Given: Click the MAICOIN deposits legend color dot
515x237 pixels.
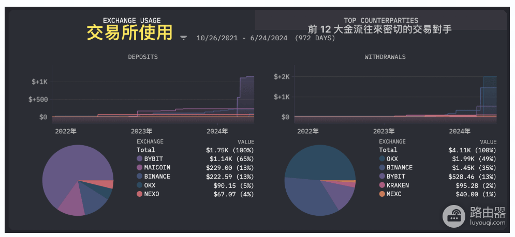Looking at the screenshot, I should 140,167.
